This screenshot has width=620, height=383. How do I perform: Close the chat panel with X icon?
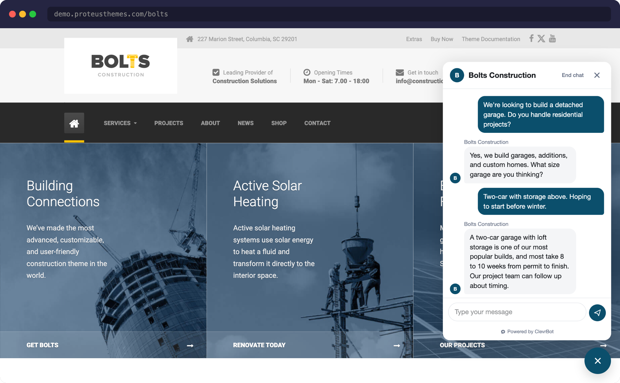pyautogui.click(x=597, y=75)
